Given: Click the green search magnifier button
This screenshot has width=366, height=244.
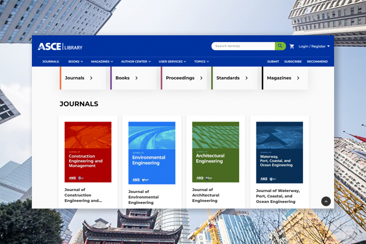Looking at the screenshot, I should pyautogui.click(x=280, y=46).
